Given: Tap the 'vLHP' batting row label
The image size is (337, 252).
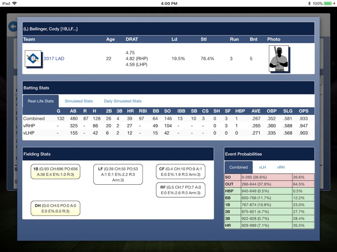Looking at the screenshot, I should pos(29,133).
